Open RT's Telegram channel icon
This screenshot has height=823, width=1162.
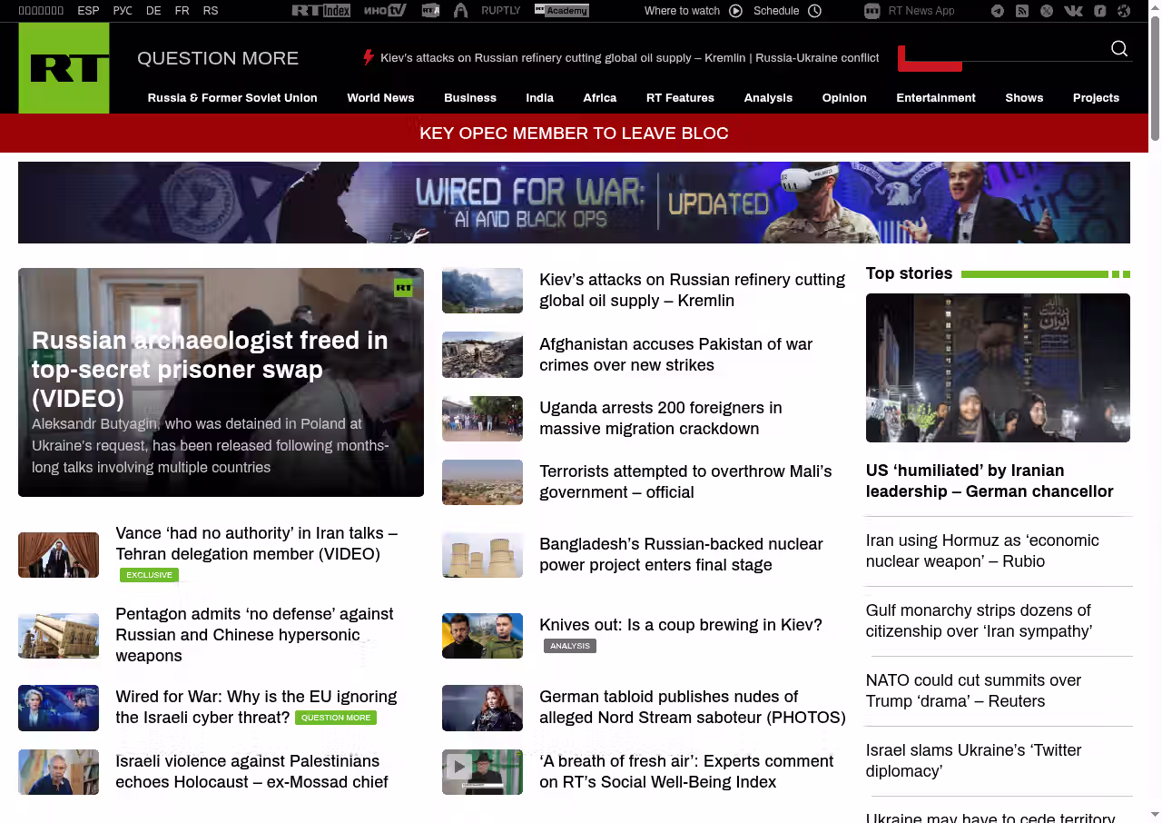[x=998, y=11]
